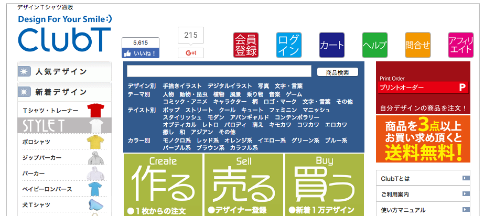Open the 使い方マニュアル link
This screenshot has width=484, height=216.
[x=423, y=210]
